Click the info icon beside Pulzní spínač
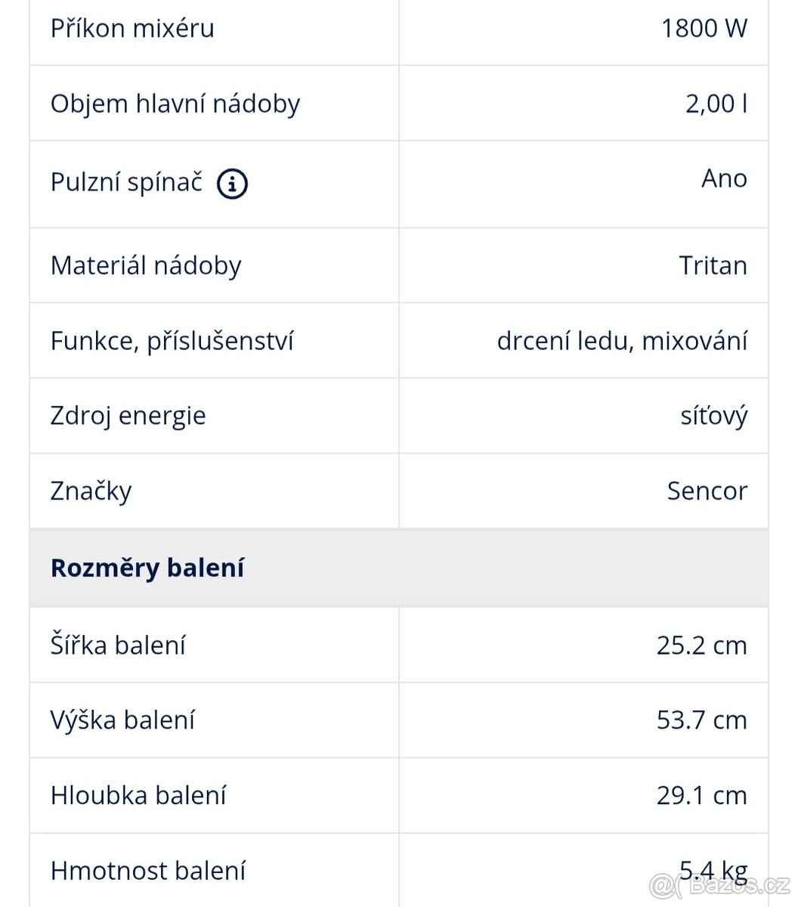This screenshot has width=798, height=907. click(232, 184)
